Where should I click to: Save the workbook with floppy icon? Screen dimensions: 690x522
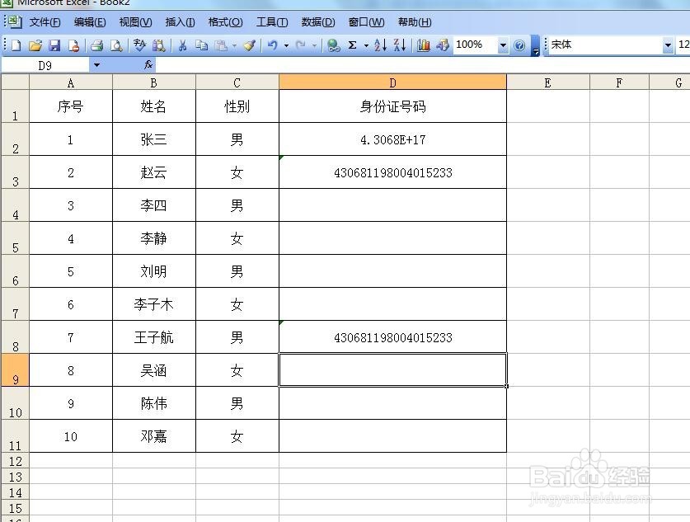[x=54, y=45]
